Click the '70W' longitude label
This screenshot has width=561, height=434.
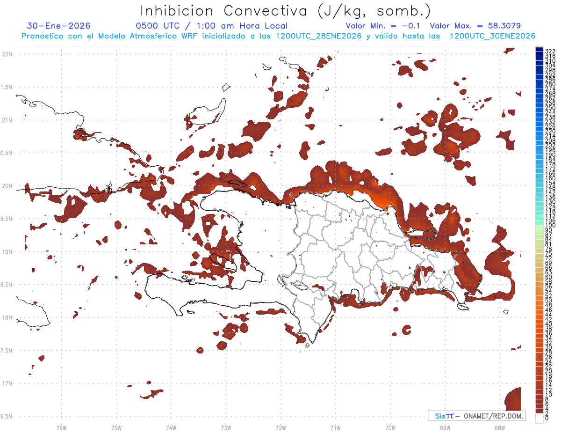390,427
